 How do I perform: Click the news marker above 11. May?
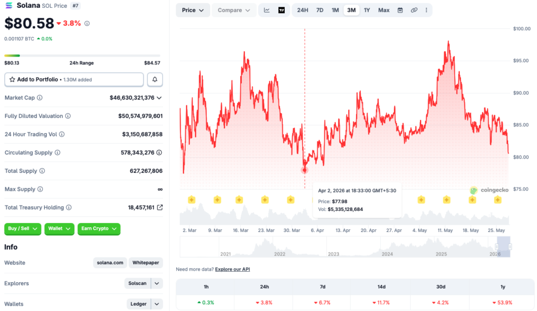point(447,199)
